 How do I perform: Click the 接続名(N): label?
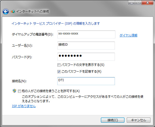click(x=19, y=81)
